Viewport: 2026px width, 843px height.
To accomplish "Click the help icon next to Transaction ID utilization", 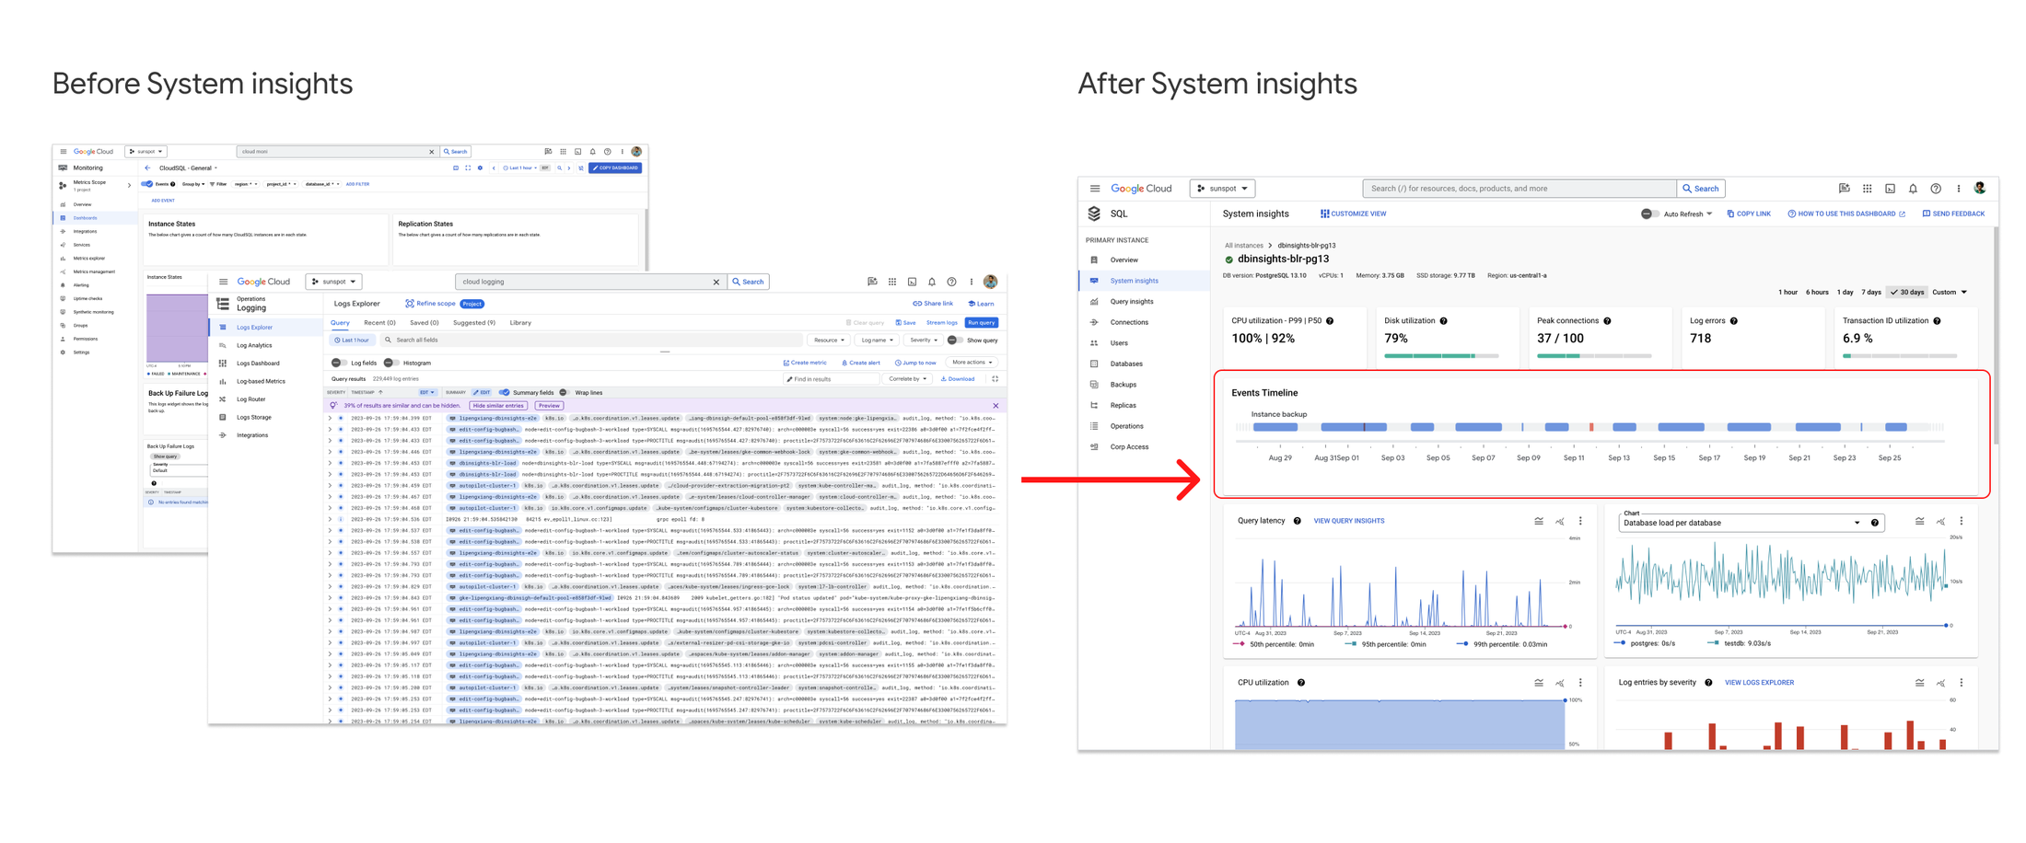I will [x=1938, y=321].
